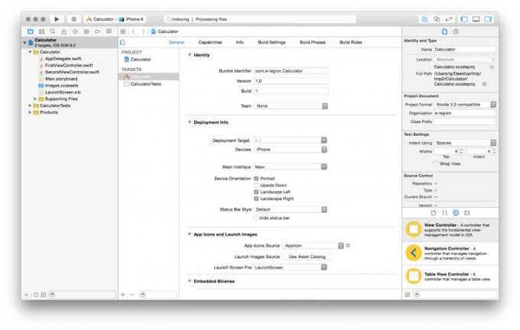Switch to the Info tab
520x330 pixels.
(240, 43)
